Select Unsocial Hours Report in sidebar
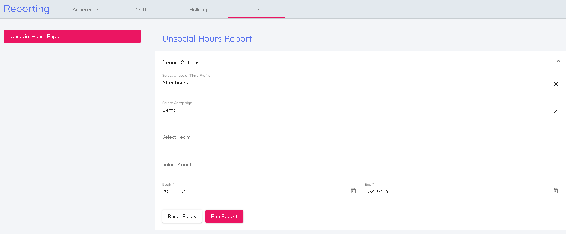The height and width of the screenshot is (234, 566). pos(72,36)
